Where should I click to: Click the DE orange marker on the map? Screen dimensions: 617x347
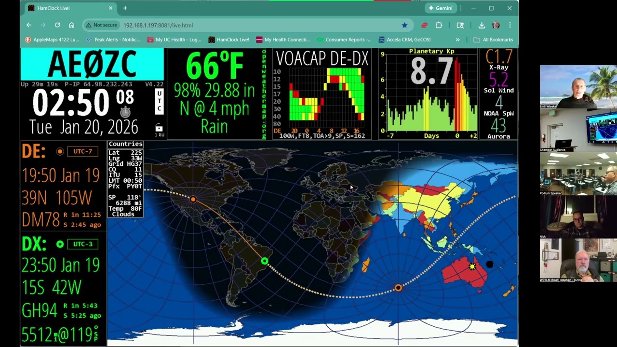click(x=193, y=199)
